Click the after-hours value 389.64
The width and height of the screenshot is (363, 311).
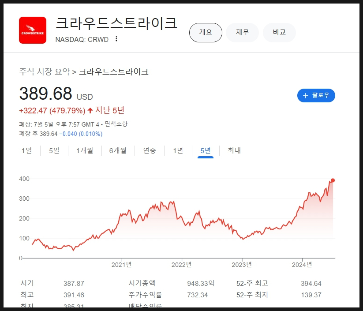(49, 134)
